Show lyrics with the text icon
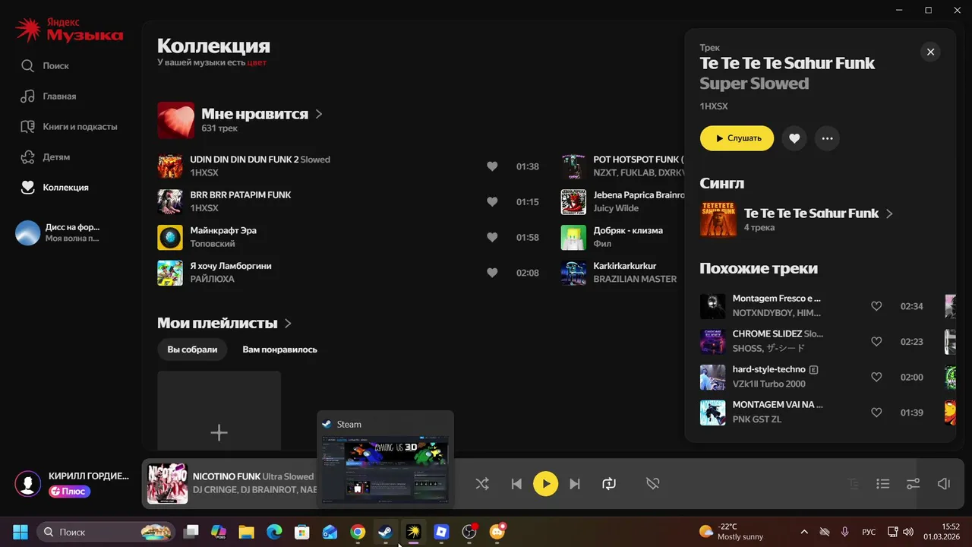 pyautogui.click(x=853, y=483)
